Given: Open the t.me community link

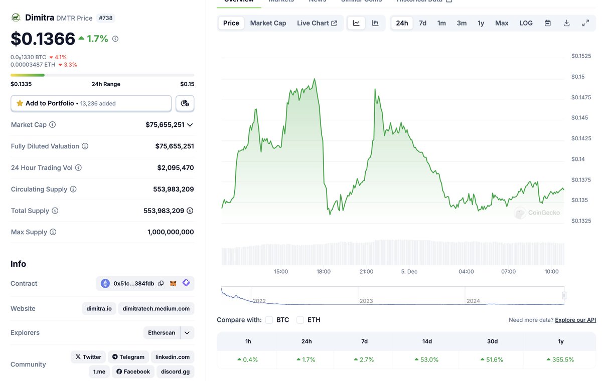Looking at the screenshot, I should tap(99, 371).
